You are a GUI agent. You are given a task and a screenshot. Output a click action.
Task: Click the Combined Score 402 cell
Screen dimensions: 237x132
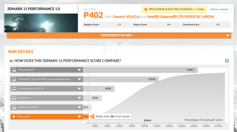click(206, 25)
